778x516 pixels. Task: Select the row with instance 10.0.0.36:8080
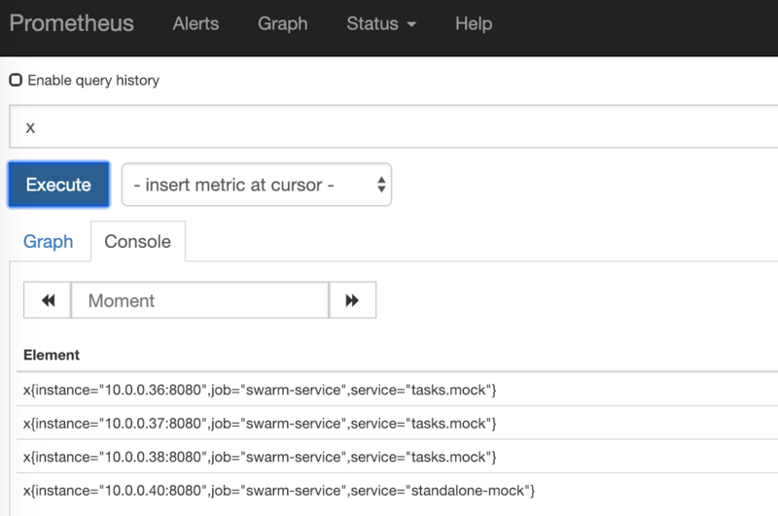397,390
